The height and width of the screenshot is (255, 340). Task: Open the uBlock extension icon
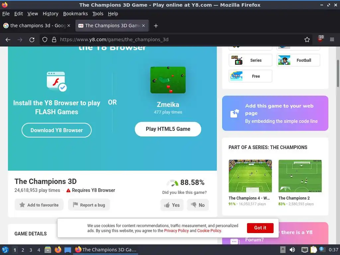tap(320, 39)
